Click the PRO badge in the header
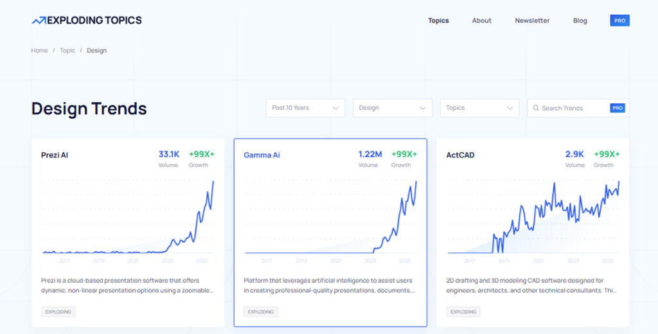Screen dimensions: 658x334 pos(619,21)
